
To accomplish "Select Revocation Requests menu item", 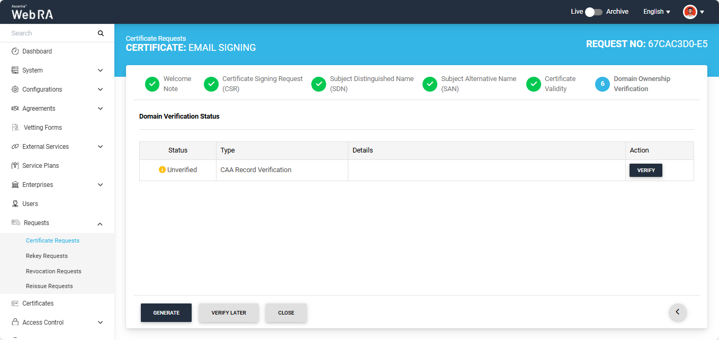I will (53, 271).
